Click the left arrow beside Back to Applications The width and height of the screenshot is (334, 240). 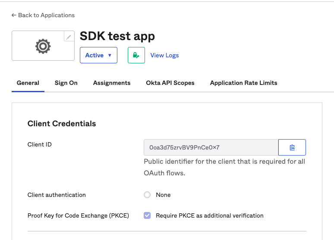point(14,15)
